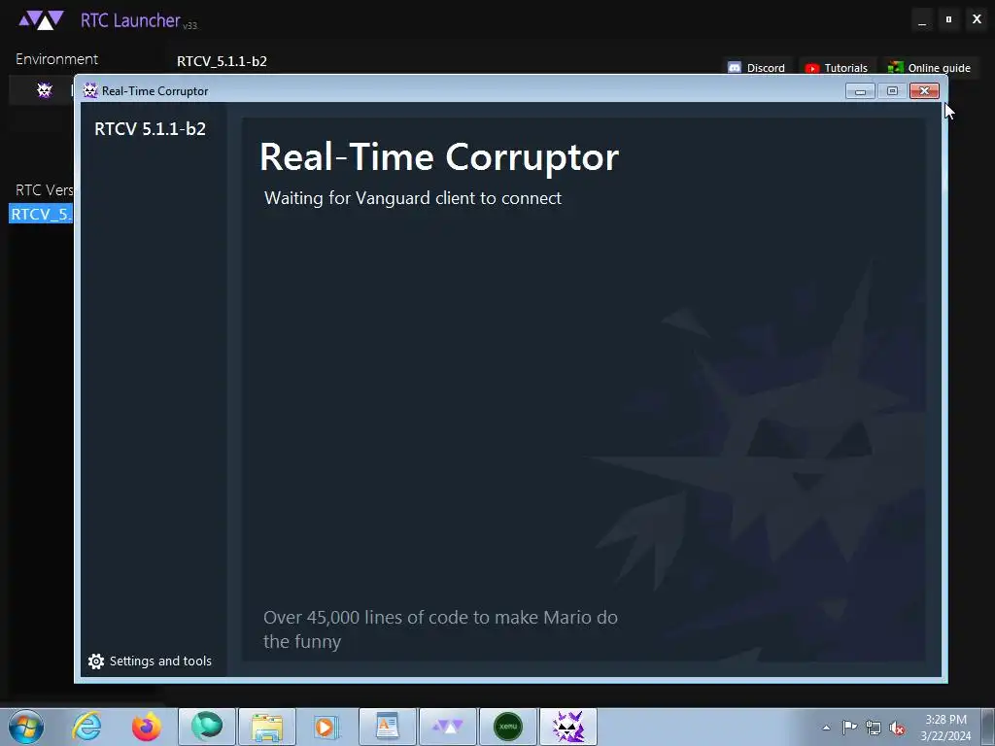Open the Windows Start menu
This screenshot has width=995, height=746.
[26, 727]
